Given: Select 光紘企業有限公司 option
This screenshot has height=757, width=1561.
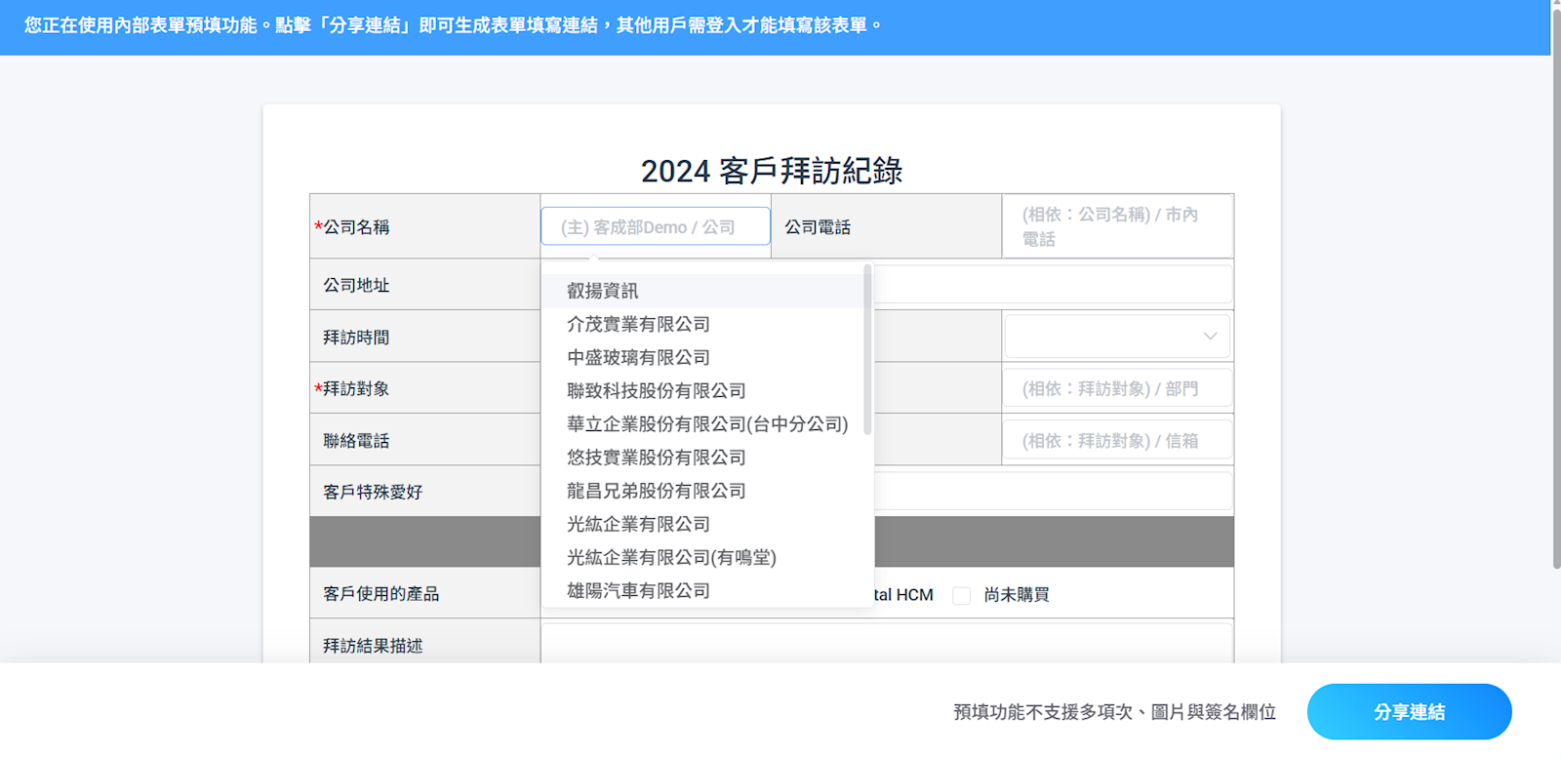Looking at the screenshot, I should pos(638,524).
